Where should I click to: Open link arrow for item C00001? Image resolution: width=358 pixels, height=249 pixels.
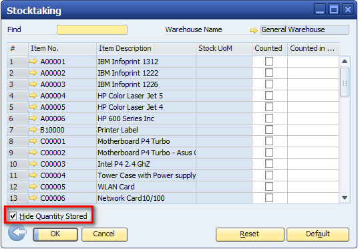33,141
